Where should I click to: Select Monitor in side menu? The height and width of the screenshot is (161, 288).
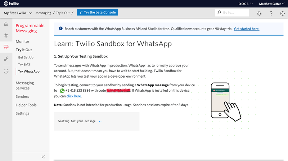tap(22, 42)
